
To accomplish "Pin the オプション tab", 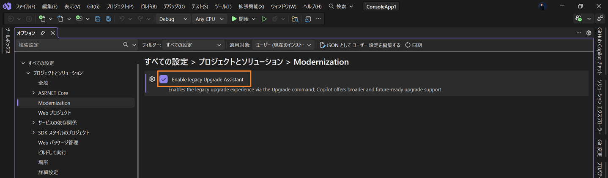I will pos(43,33).
